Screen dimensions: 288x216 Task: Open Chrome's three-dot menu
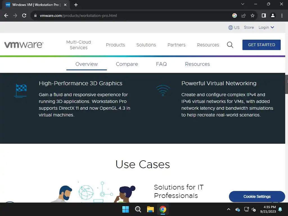tap(282, 16)
